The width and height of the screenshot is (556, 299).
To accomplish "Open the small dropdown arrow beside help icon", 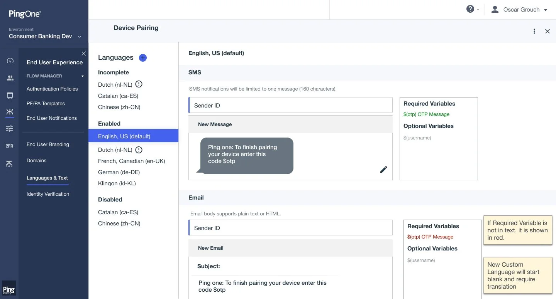I will 478,9.
